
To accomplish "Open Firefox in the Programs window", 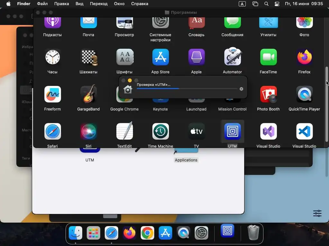I will pos(305,57).
